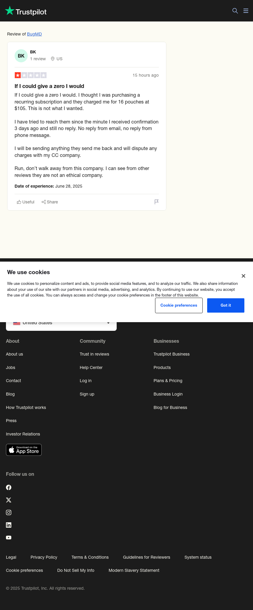This screenshot has width=253, height=610.
Task: Close the cookie banner with X
Action: tap(243, 276)
